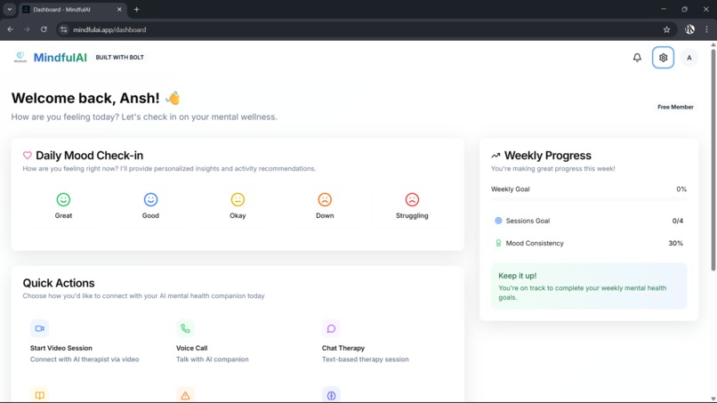The height and width of the screenshot is (403, 717).
Task: Reload the page
Action: (x=44, y=29)
